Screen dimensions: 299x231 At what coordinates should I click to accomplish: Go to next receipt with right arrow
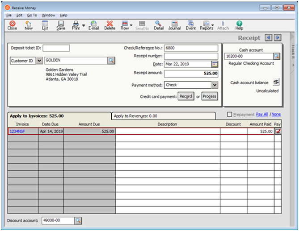coord(278,37)
